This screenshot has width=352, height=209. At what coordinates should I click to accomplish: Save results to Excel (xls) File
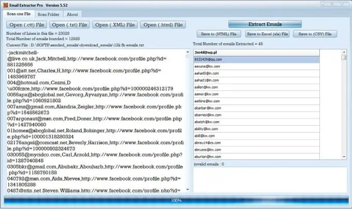(x=268, y=34)
